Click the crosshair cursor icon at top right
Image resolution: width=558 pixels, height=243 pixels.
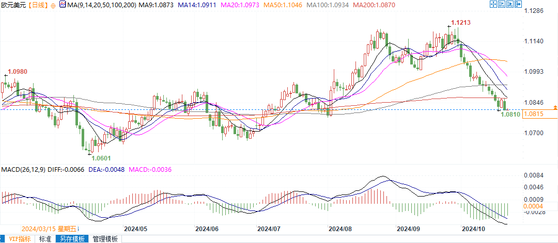[492, 5]
